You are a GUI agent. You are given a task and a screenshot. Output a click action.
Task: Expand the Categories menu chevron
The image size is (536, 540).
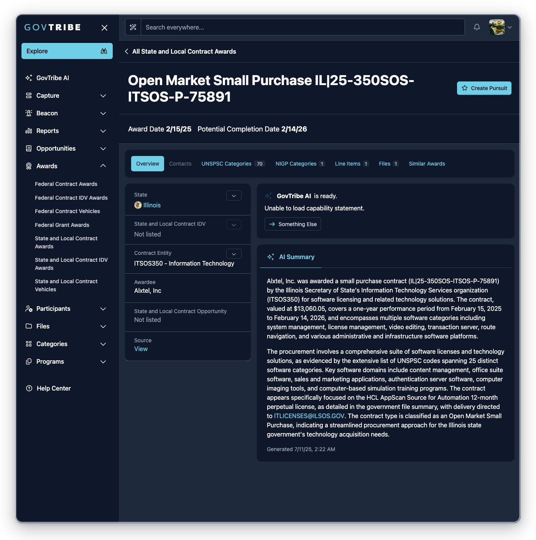coord(103,344)
